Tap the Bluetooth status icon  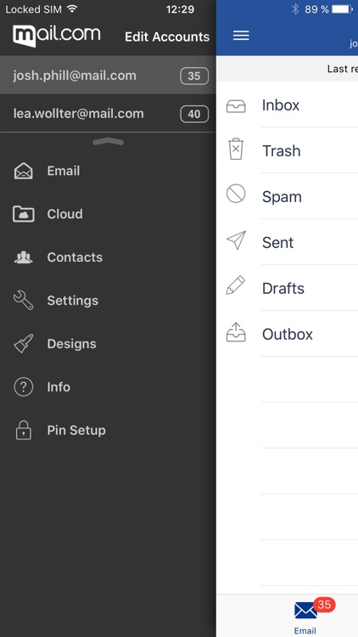pos(295,9)
